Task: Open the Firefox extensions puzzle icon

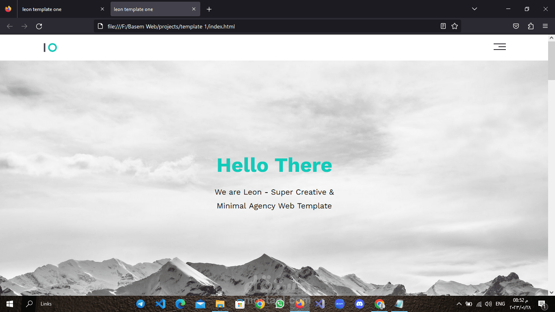Action: (531, 26)
